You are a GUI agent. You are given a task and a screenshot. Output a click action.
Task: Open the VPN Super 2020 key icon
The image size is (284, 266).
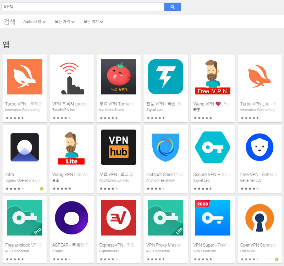pyautogui.click(x=213, y=218)
